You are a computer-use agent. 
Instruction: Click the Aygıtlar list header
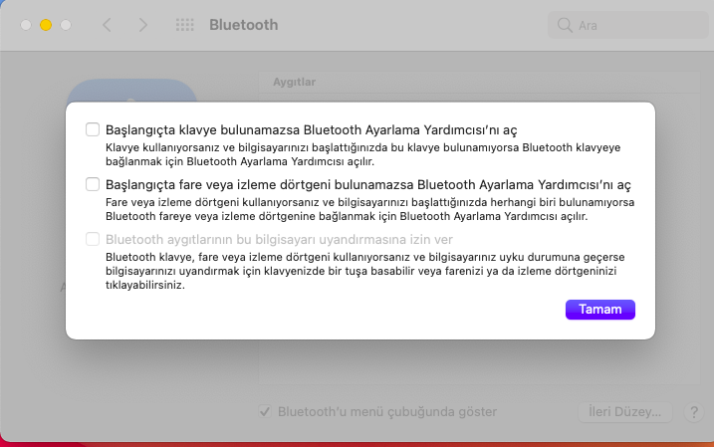(x=294, y=82)
